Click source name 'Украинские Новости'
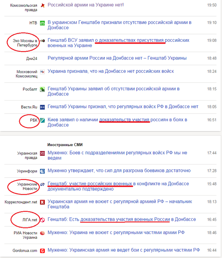Screen dimensions: 222x258 point(27,186)
